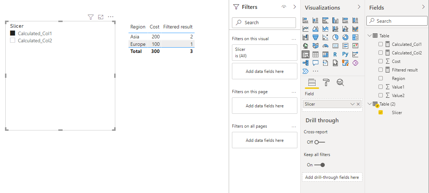Tick the Calculated_Col1 field checkbox

381,44
